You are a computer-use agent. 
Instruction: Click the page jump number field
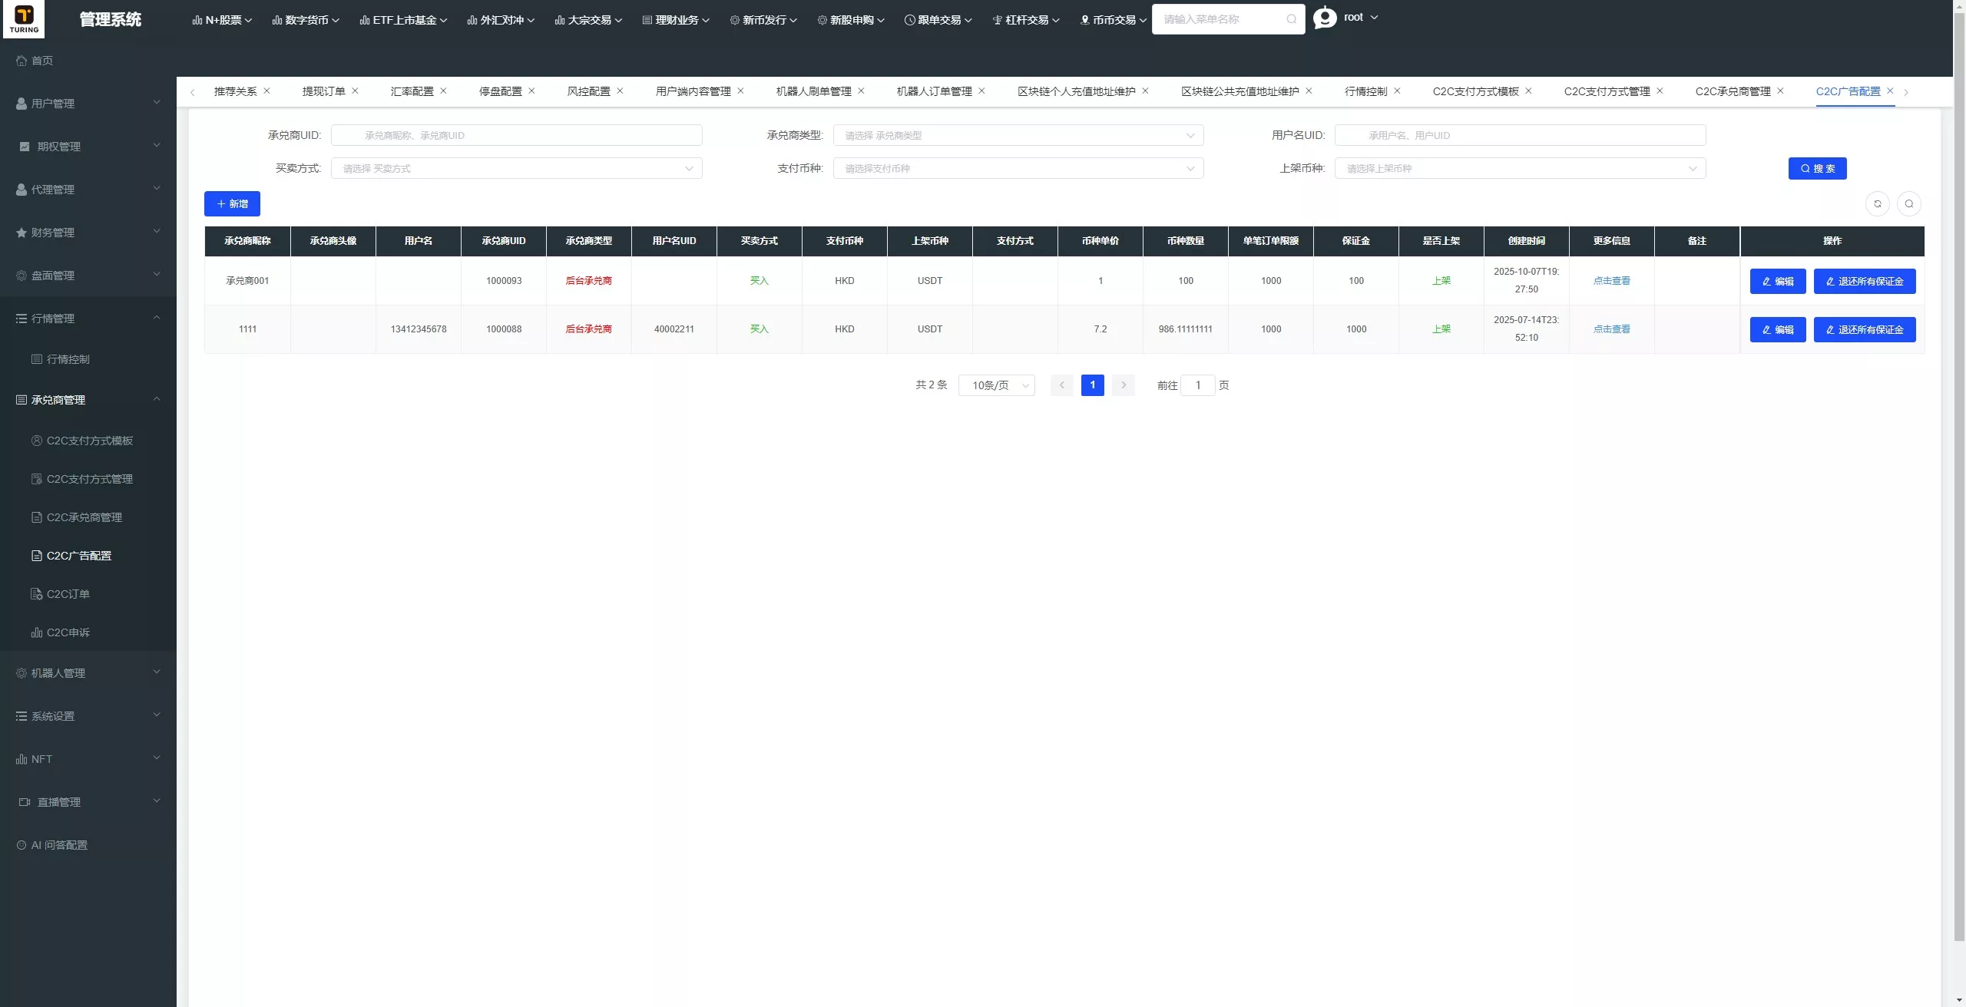click(x=1197, y=385)
